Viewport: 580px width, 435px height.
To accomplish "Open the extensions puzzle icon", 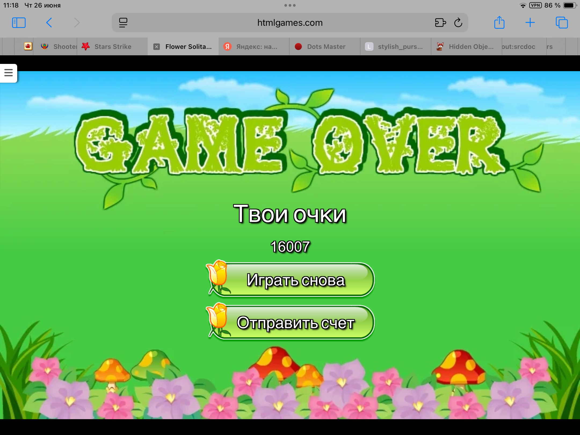I will click(440, 23).
